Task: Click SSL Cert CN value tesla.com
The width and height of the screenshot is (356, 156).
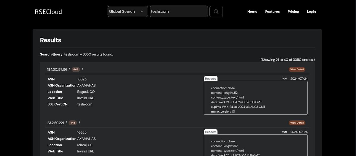Action: [85, 104]
